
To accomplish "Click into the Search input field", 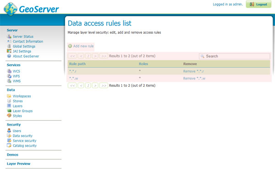I will pos(234,56).
